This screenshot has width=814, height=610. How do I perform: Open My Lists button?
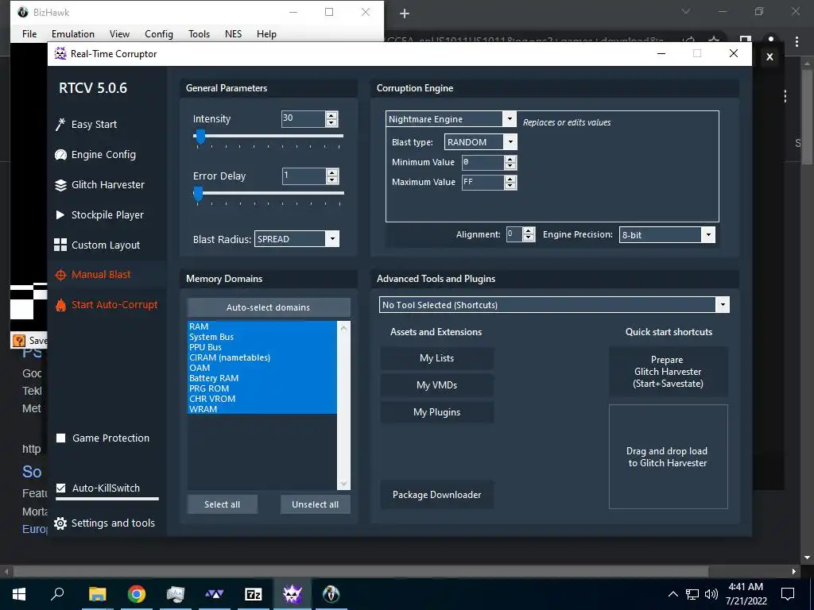coord(436,358)
